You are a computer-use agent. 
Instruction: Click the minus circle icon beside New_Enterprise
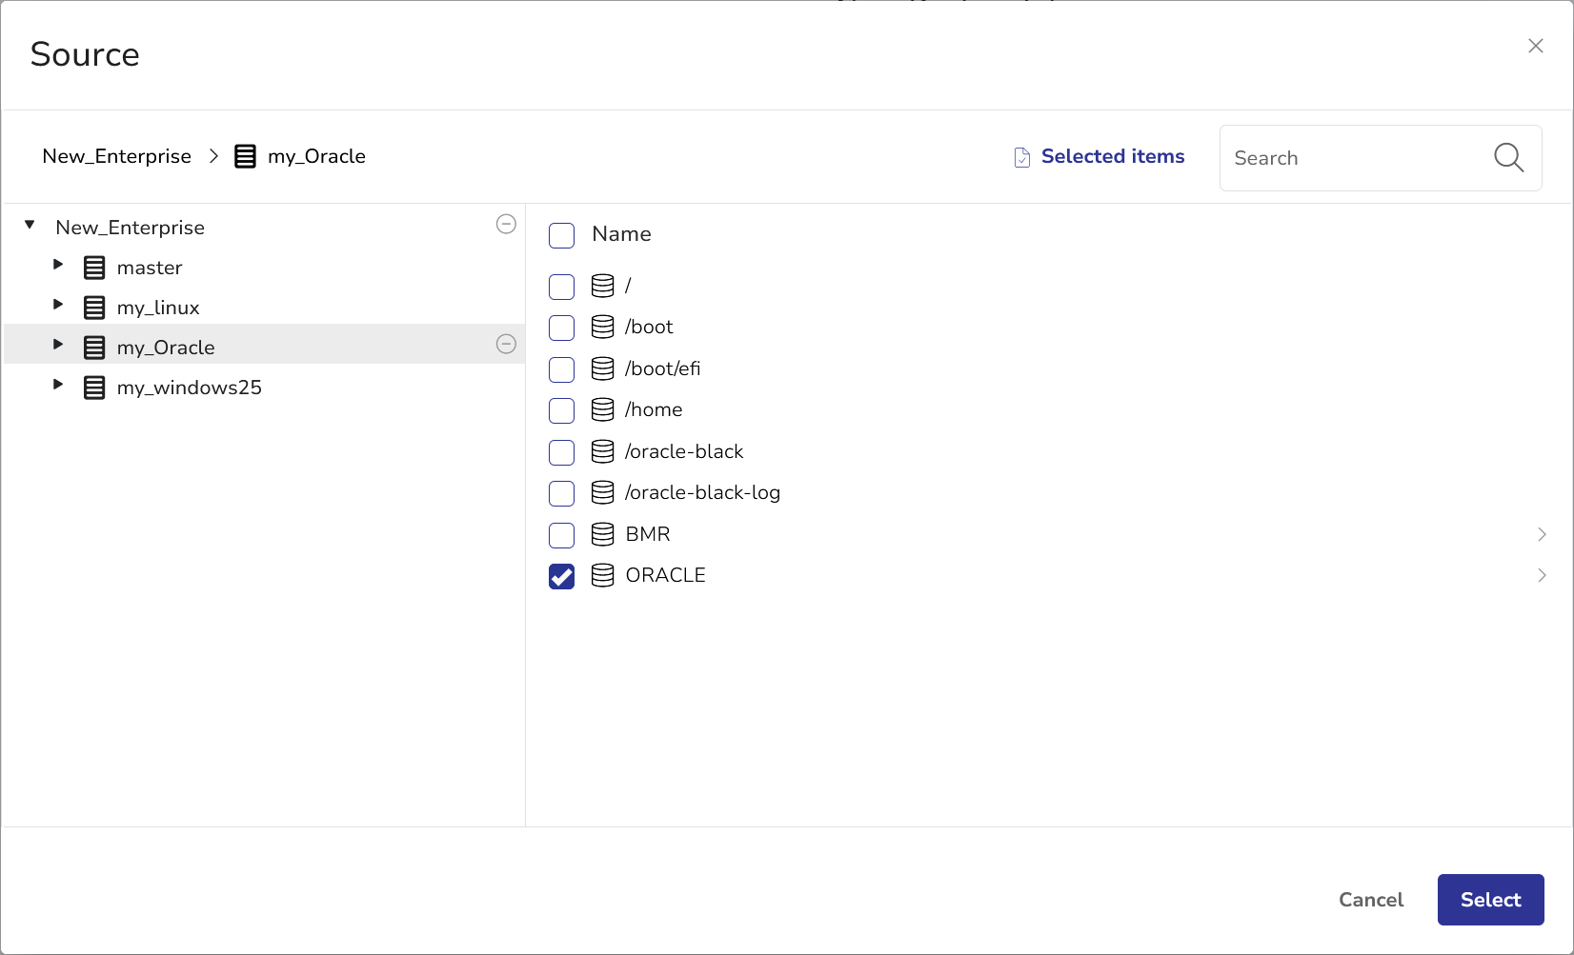(x=506, y=224)
